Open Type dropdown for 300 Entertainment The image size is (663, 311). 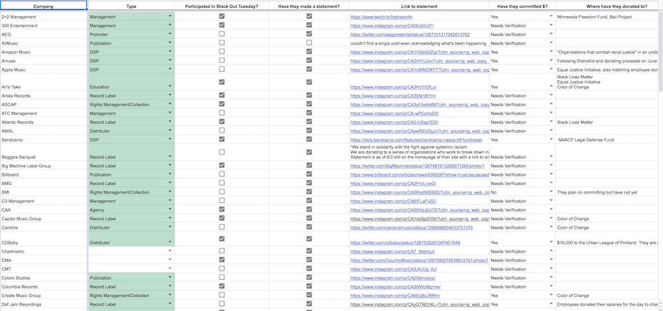(170, 25)
